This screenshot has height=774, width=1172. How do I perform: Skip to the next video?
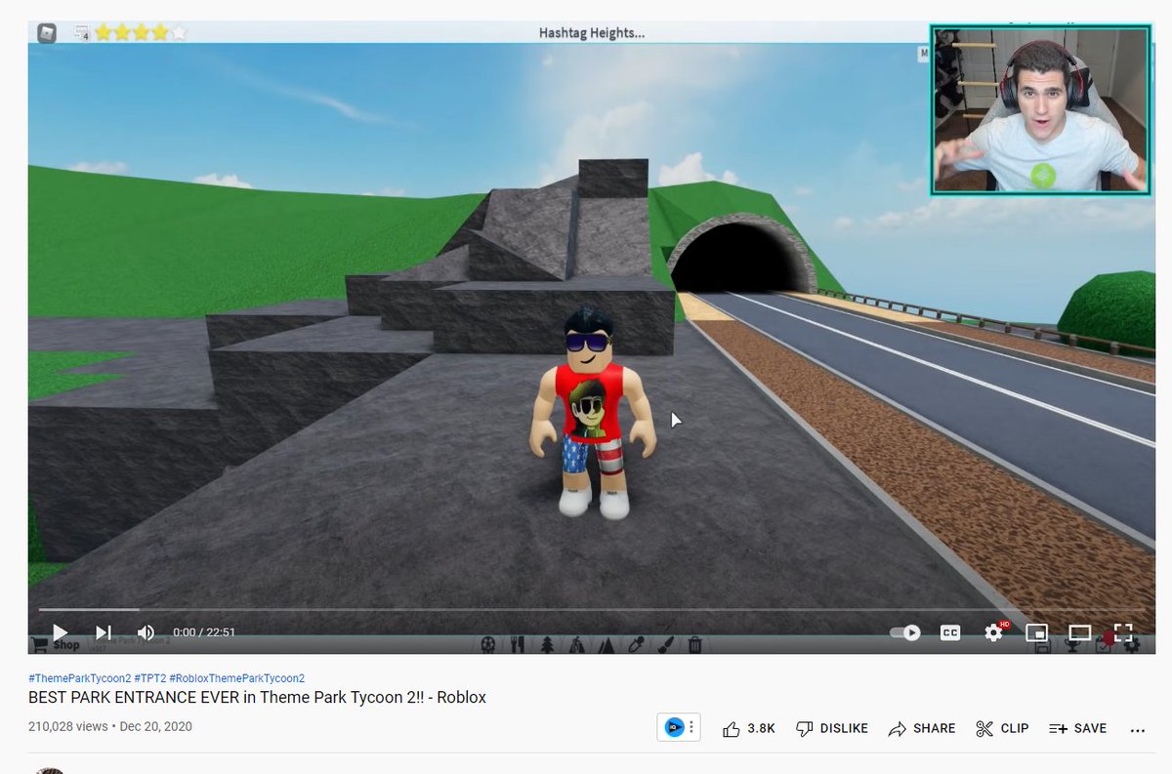point(104,632)
